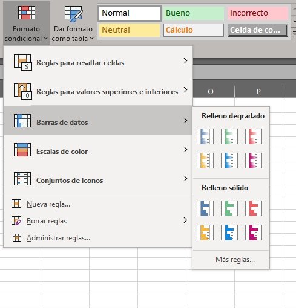
Task: Open Conjuntos de iconos submenu
Action: point(98,180)
